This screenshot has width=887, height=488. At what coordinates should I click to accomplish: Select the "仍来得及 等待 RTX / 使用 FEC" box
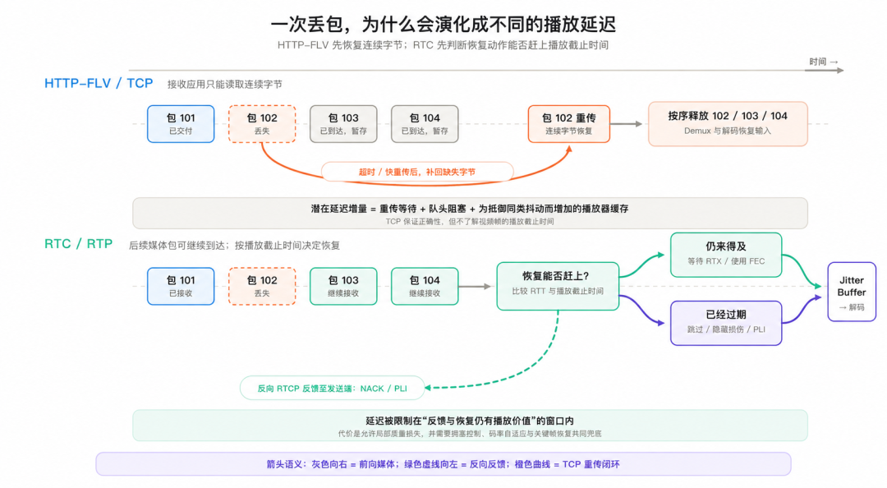click(x=726, y=255)
